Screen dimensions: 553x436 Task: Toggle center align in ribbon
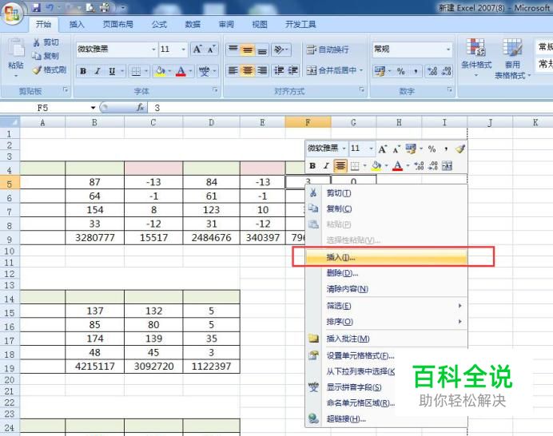point(248,70)
